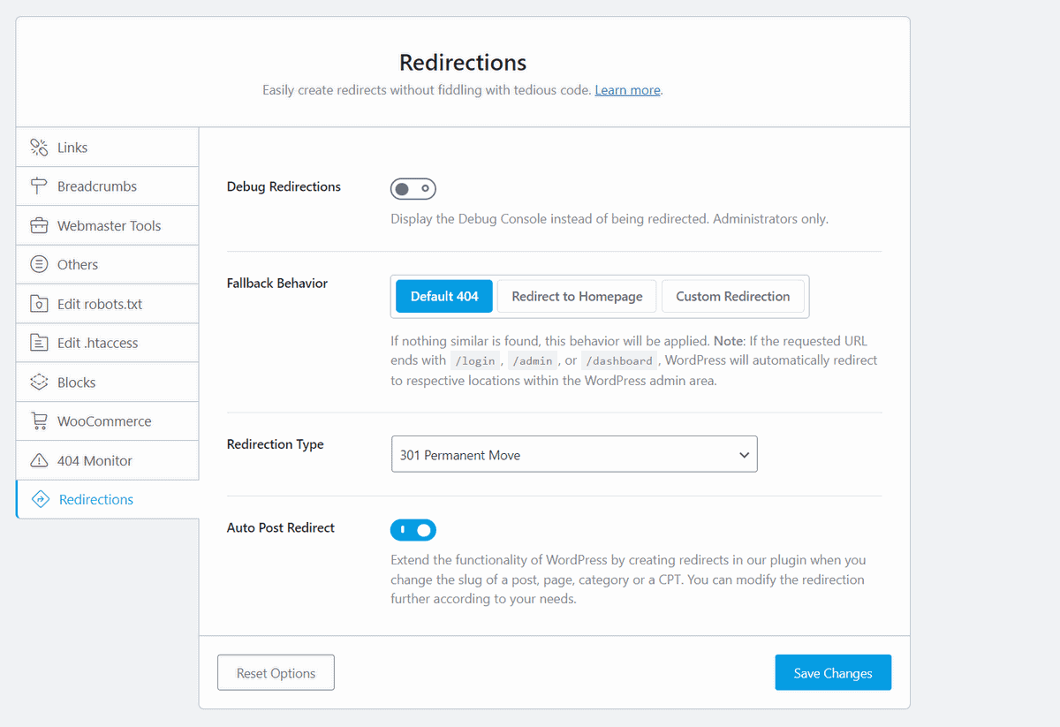Select Default 404 fallback behavior

444,296
